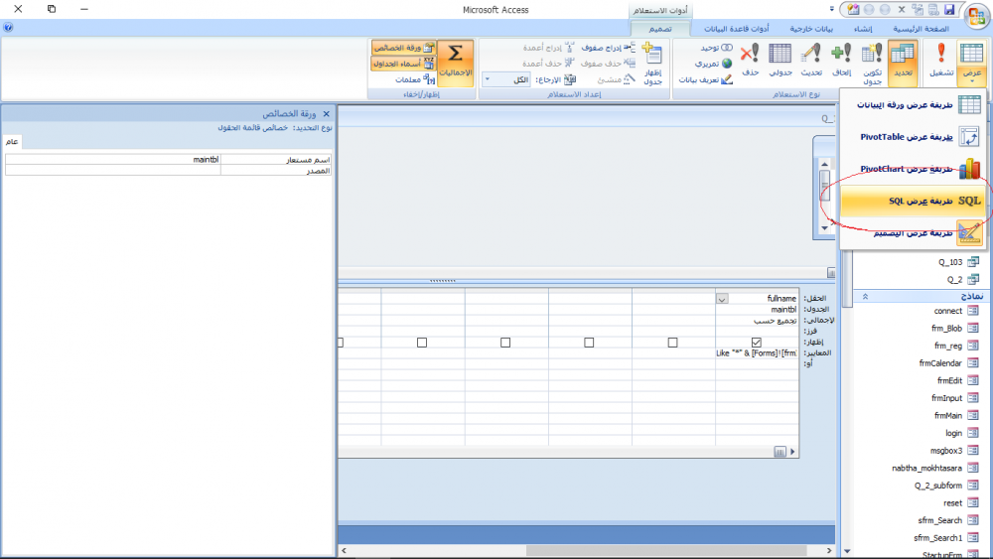This screenshot has width=993, height=559.
Task: Click Delete Rows (حذف صفوف)
Action: pyautogui.click(x=608, y=64)
